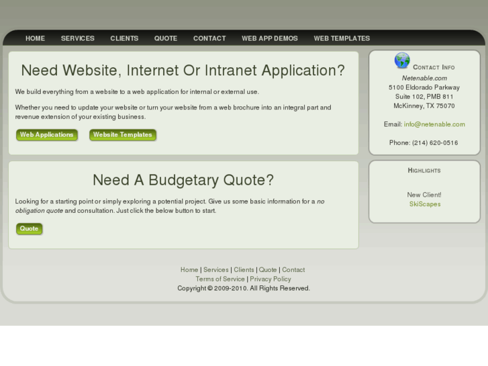488x366 pixels.
Task: Follow the footer Clients link
Action: tap(244, 270)
